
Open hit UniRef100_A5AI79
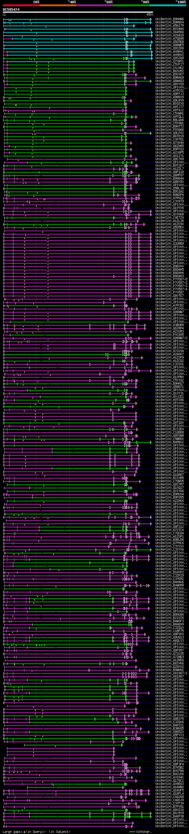click(170, 25)
